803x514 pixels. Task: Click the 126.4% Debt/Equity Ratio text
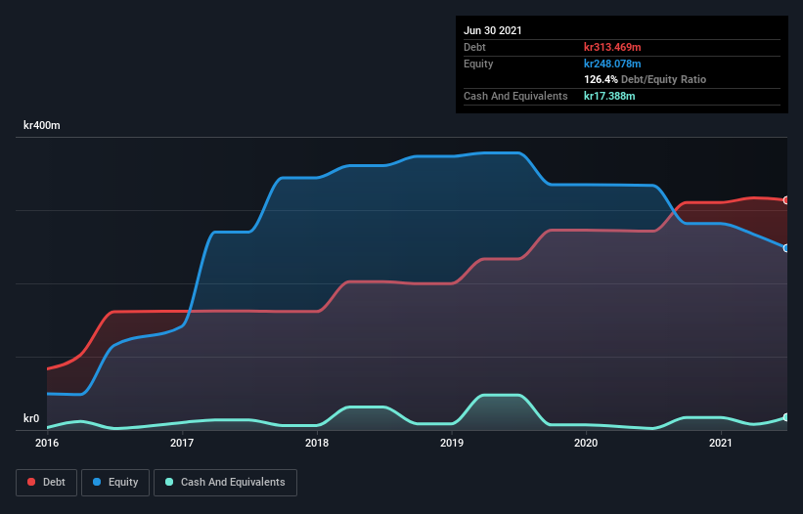[646, 80]
